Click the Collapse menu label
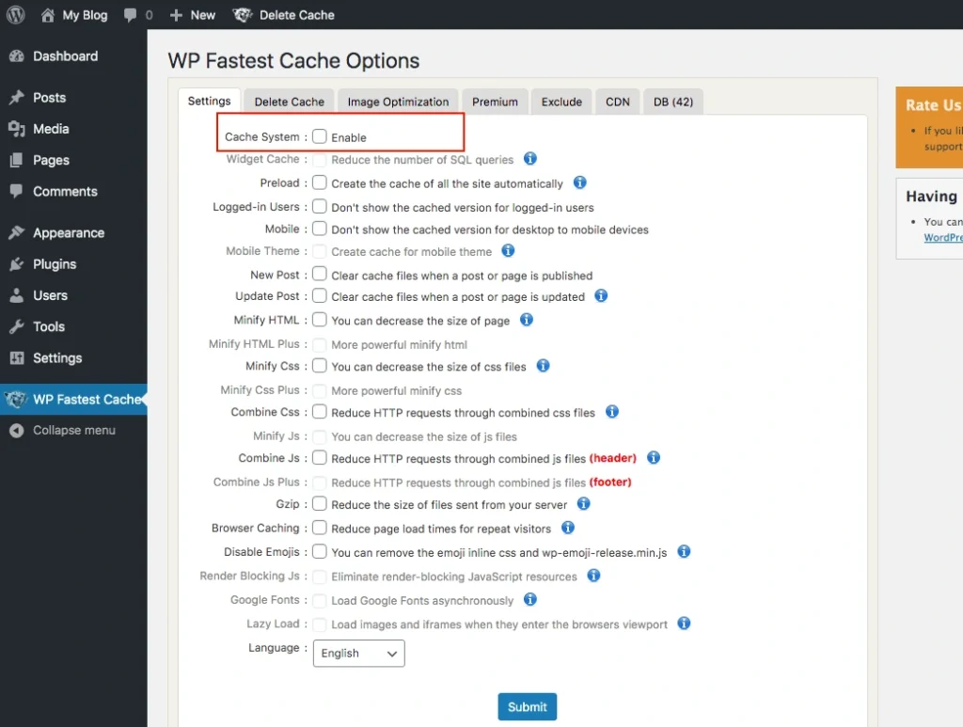Screen dimensions: 963x727 pyautogui.click(x=74, y=431)
